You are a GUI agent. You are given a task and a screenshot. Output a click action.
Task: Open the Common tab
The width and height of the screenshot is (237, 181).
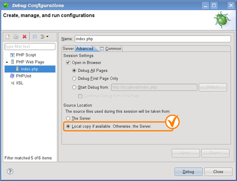[111, 49]
